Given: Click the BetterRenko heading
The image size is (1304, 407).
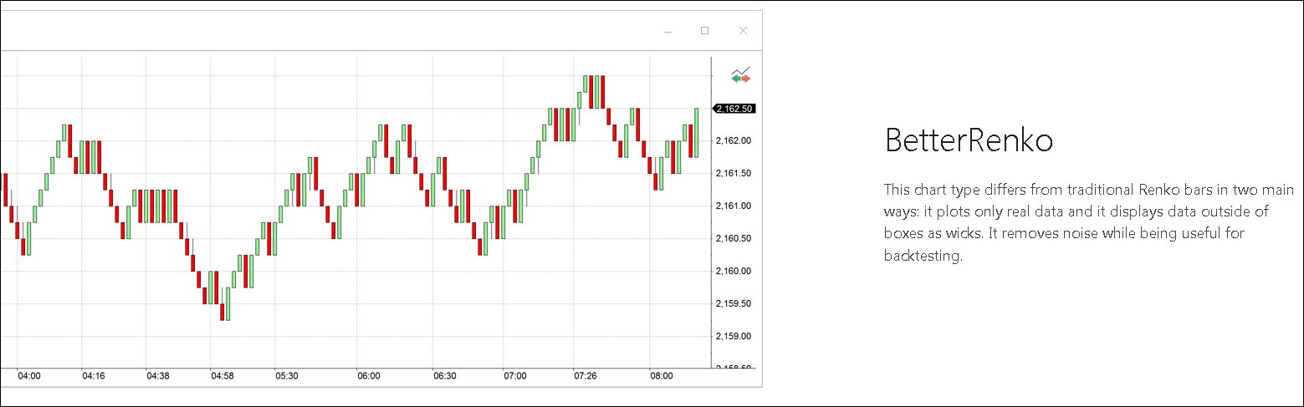Looking at the screenshot, I should tap(969, 140).
